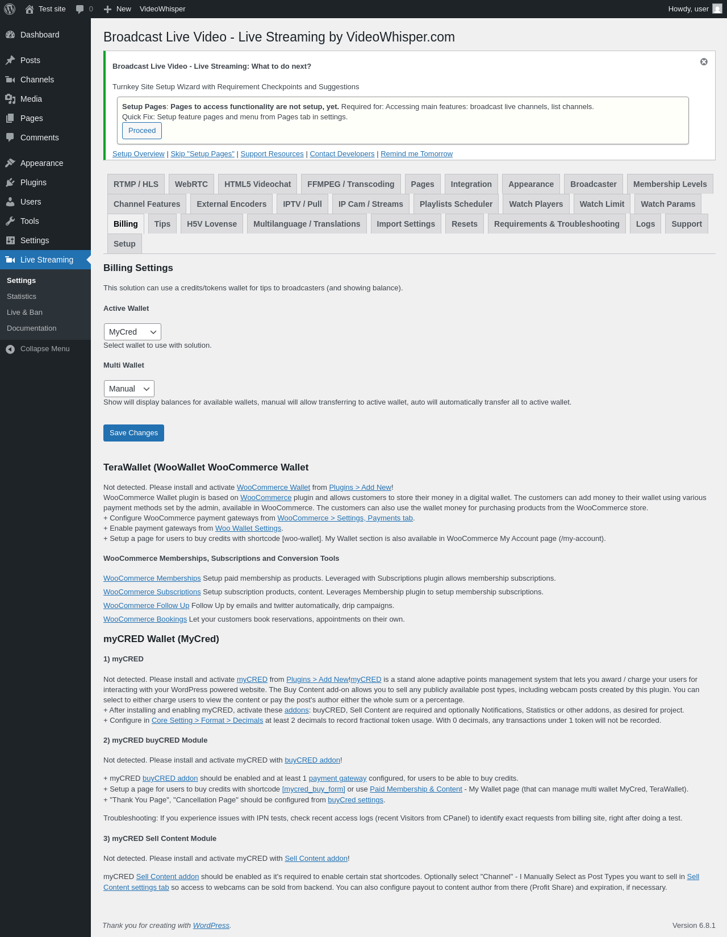Open the HTML5 Videochat tab
727x937 pixels.
pyautogui.click(x=257, y=184)
